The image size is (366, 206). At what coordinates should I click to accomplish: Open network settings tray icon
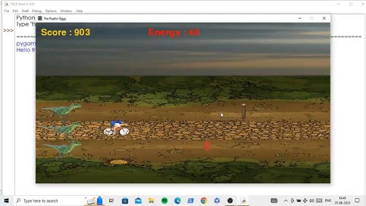[305, 201]
